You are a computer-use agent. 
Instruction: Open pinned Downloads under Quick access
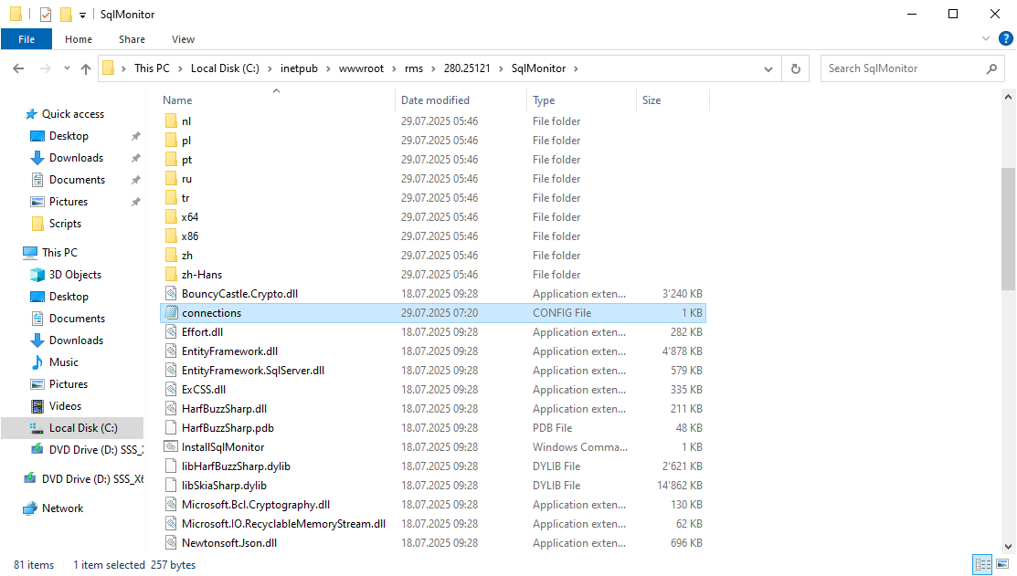click(76, 158)
